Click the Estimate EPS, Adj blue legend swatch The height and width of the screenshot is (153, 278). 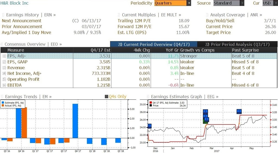coord(3,103)
